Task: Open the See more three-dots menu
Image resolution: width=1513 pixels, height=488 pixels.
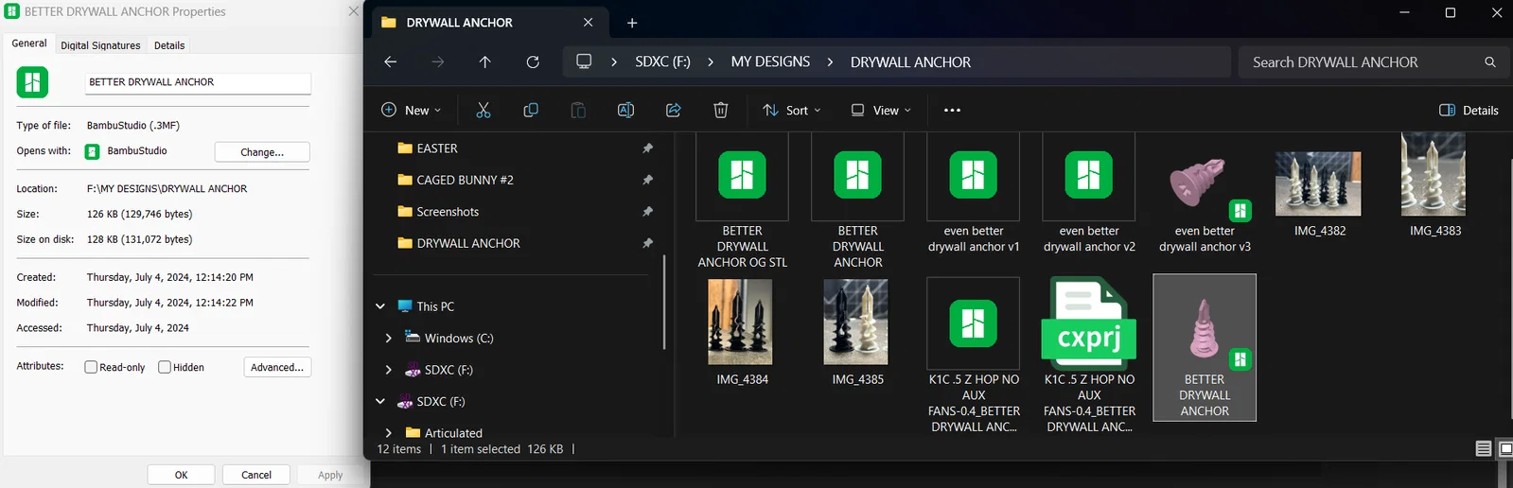Action: 952,110
